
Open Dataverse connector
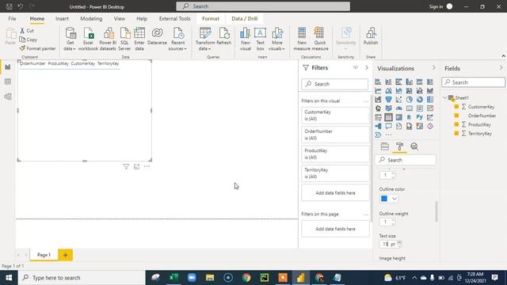(157, 36)
